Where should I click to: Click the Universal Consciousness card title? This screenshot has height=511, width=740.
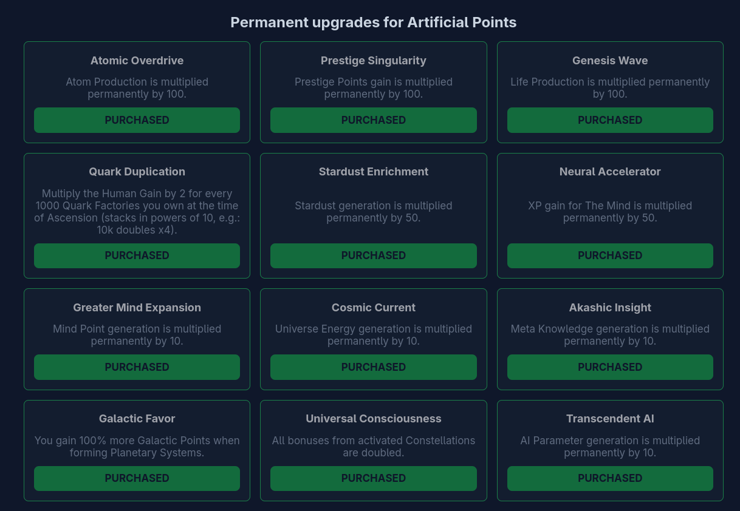point(373,419)
